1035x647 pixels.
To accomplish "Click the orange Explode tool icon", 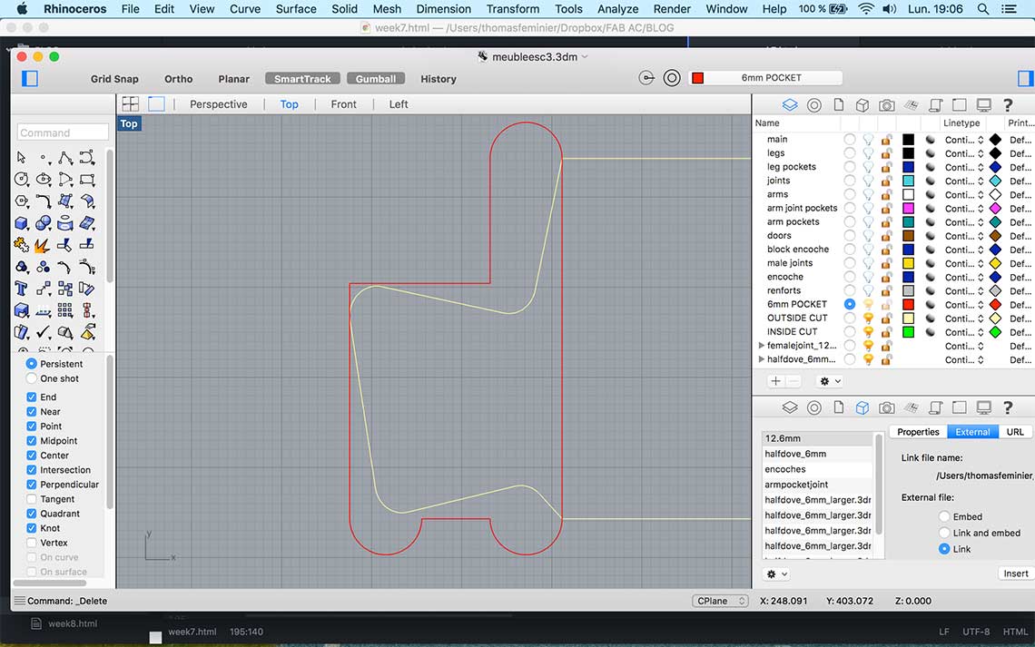I will [x=43, y=245].
